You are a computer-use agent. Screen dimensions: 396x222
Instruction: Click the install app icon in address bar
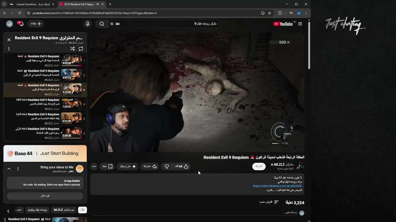[263, 13]
